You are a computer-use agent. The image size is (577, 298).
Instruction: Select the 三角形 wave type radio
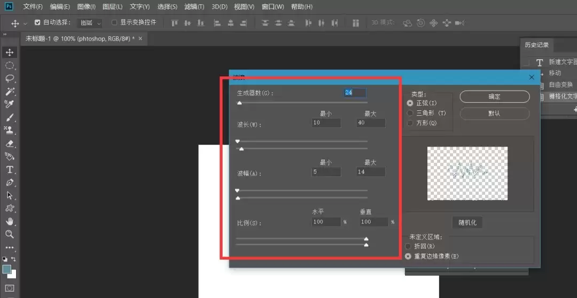410,113
